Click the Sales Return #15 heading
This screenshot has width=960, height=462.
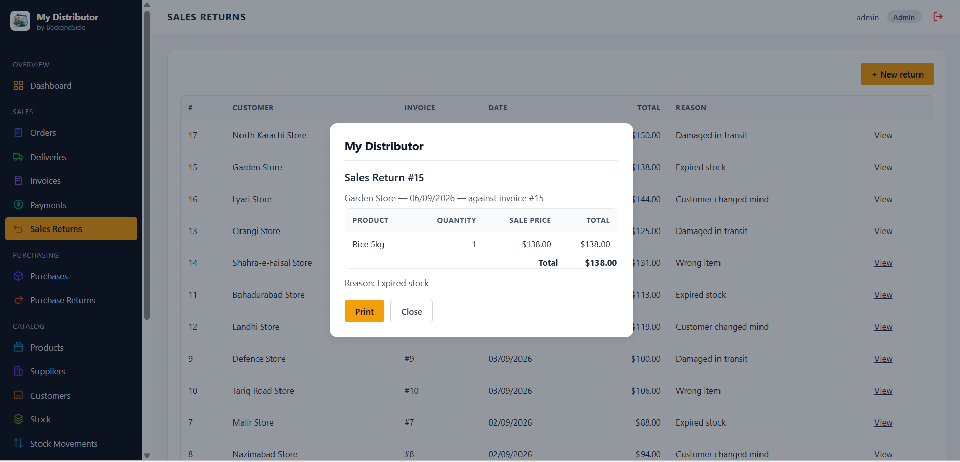[x=384, y=178]
